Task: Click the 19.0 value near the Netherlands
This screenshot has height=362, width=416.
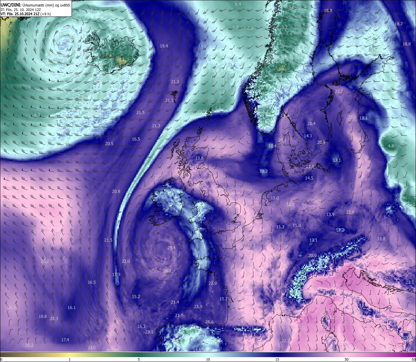Action: 275,198
